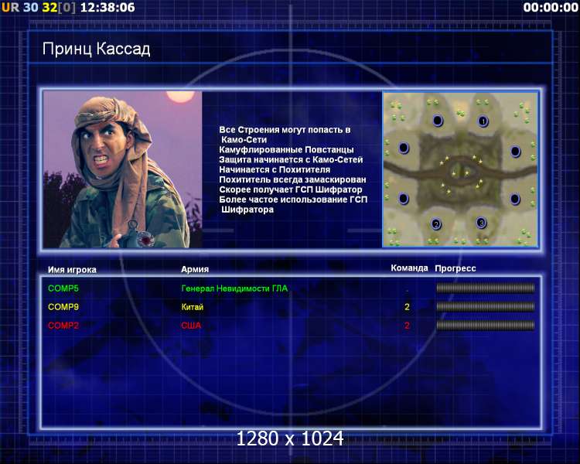The image size is (580, 464).
Task: Click 'Похититель всегда замаскирован' line
Action: [292, 180]
